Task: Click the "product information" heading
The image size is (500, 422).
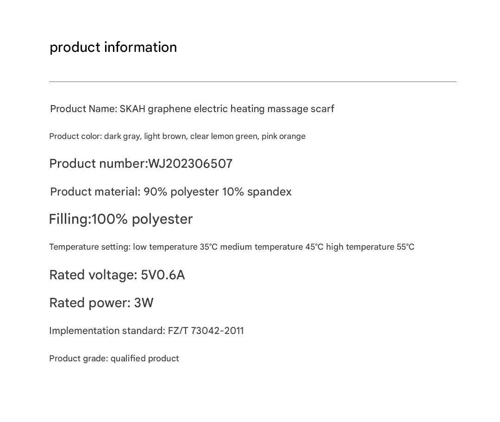Action: [113, 47]
